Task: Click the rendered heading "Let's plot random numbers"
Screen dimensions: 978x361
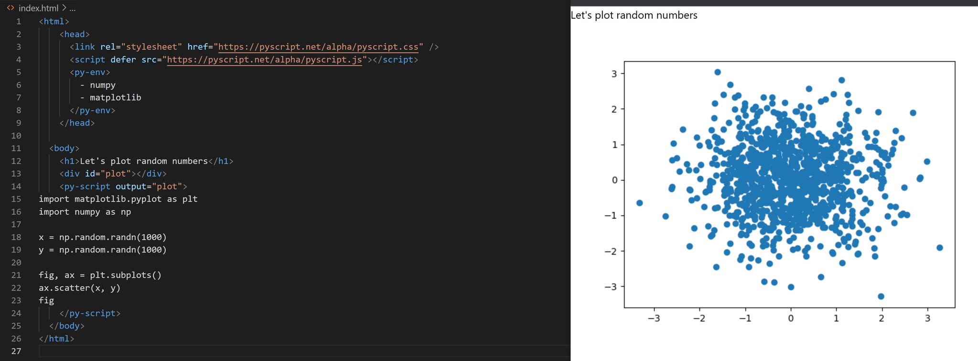Action: [634, 15]
